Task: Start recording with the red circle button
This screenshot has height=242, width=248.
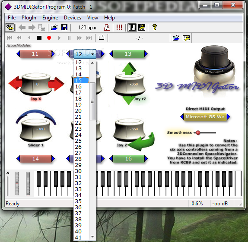Action: tap(49, 38)
